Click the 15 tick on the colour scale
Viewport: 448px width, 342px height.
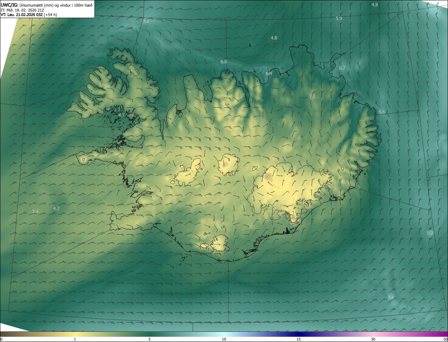(x=299, y=339)
